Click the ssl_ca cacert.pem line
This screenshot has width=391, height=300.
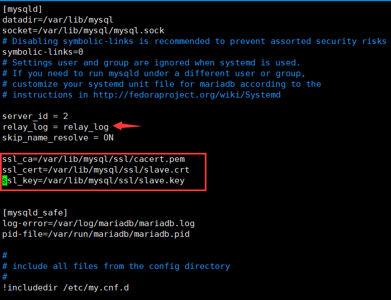coord(93,159)
